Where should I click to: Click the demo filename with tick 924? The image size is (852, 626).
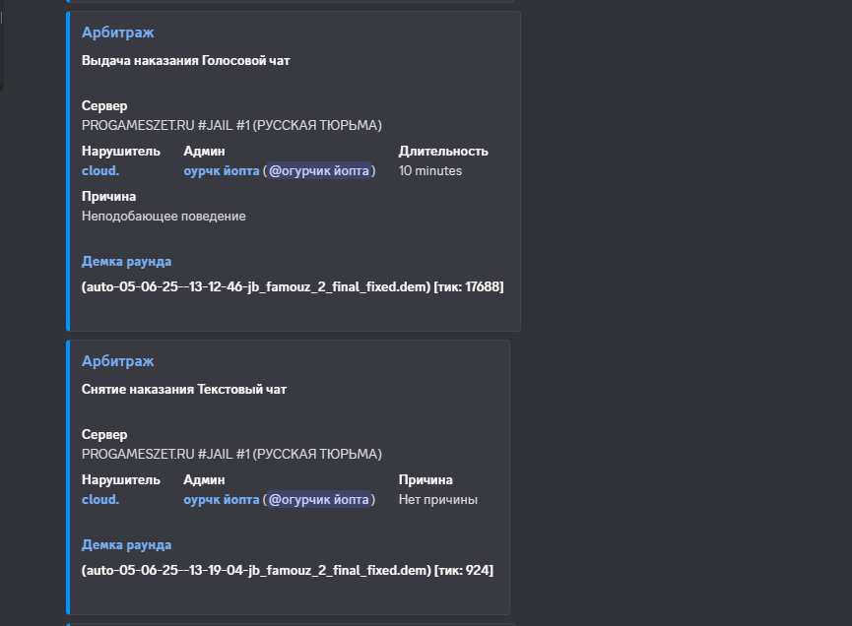[256, 570]
